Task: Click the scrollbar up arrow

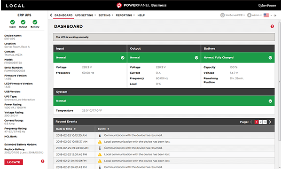Action: 280,21
